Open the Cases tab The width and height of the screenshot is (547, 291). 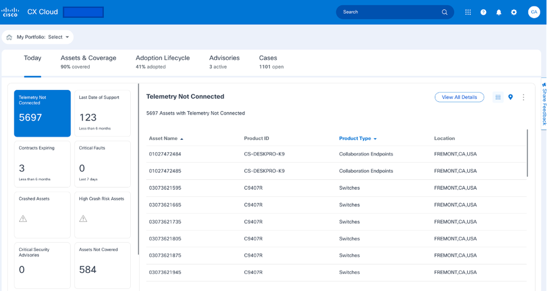[271, 62]
